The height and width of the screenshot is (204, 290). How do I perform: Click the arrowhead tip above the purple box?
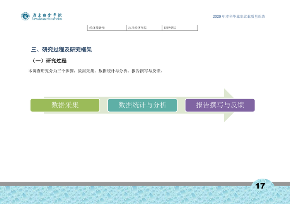click(228, 94)
